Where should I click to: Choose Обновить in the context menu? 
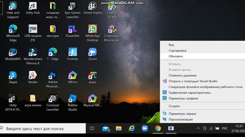(203, 56)
